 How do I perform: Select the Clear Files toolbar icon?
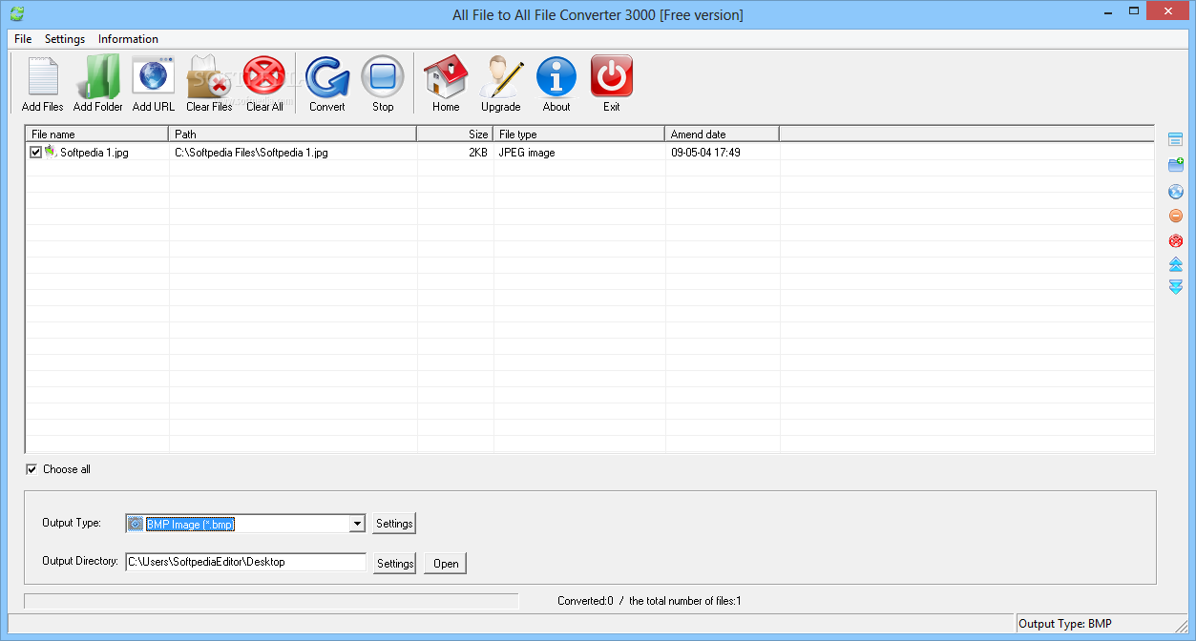tap(209, 76)
